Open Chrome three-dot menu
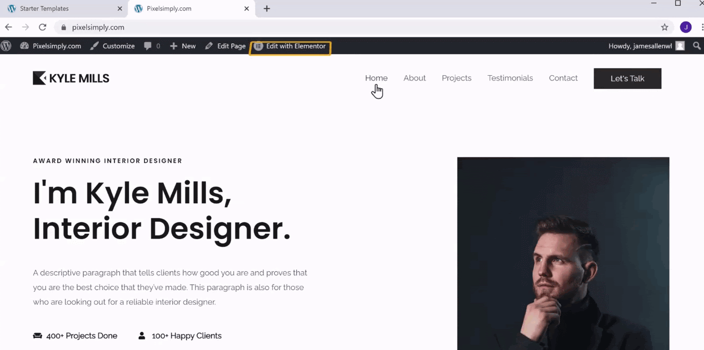 pyautogui.click(x=701, y=27)
